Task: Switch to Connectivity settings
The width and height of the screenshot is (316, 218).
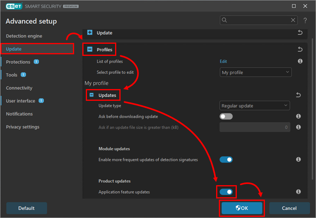Action: coord(19,88)
